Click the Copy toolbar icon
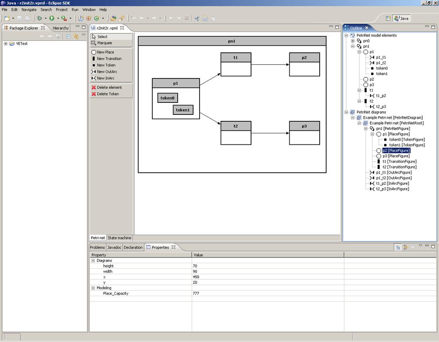439x342 pixels. pos(205,18)
